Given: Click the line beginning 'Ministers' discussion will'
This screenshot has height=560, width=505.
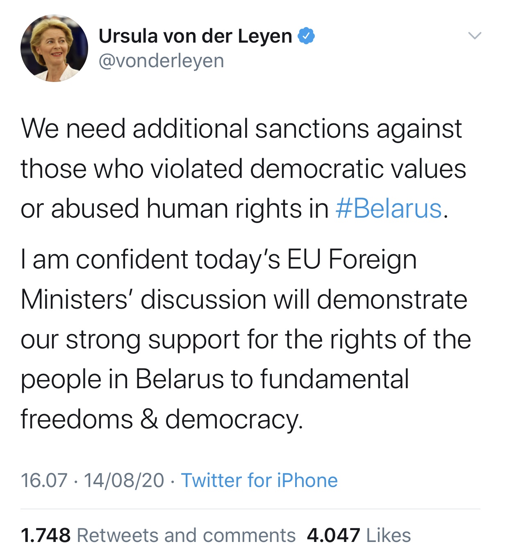Looking at the screenshot, I should pyautogui.click(x=243, y=300).
